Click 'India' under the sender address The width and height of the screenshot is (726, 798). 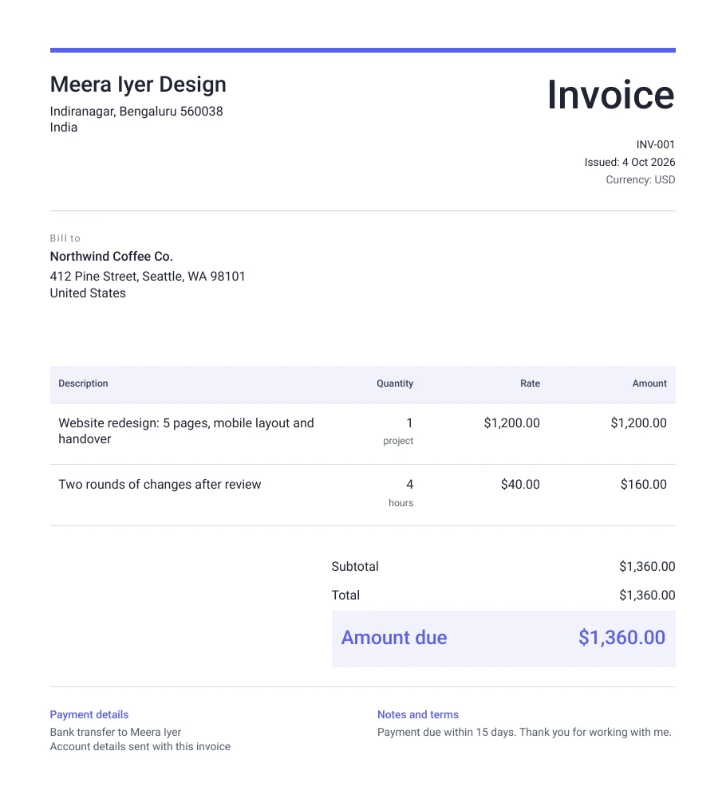click(x=64, y=128)
